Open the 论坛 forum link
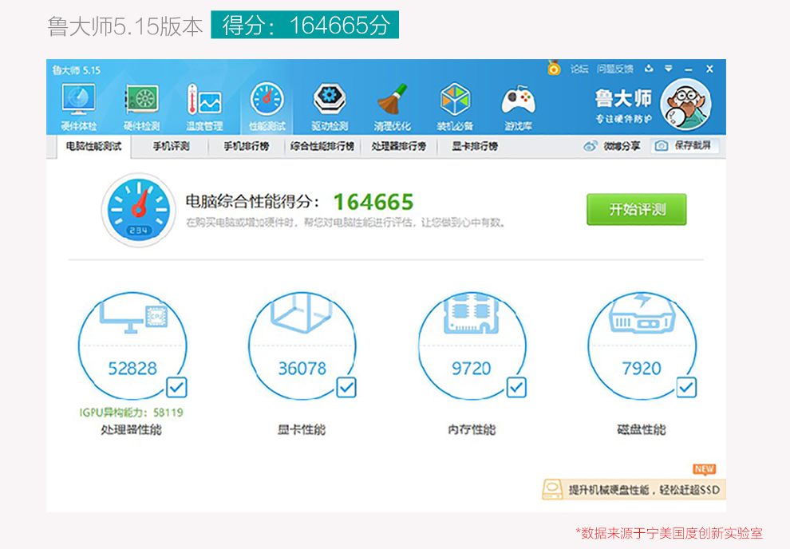Viewport: 790px width, 549px height. [x=579, y=69]
